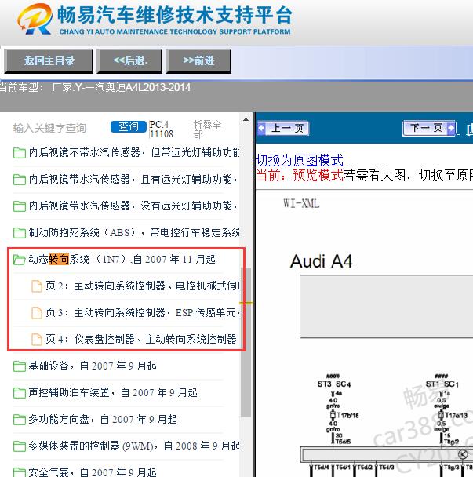The image size is (473, 477).
Task: Click 当前车型 vehicle model text
Action: tap(95, 88)
